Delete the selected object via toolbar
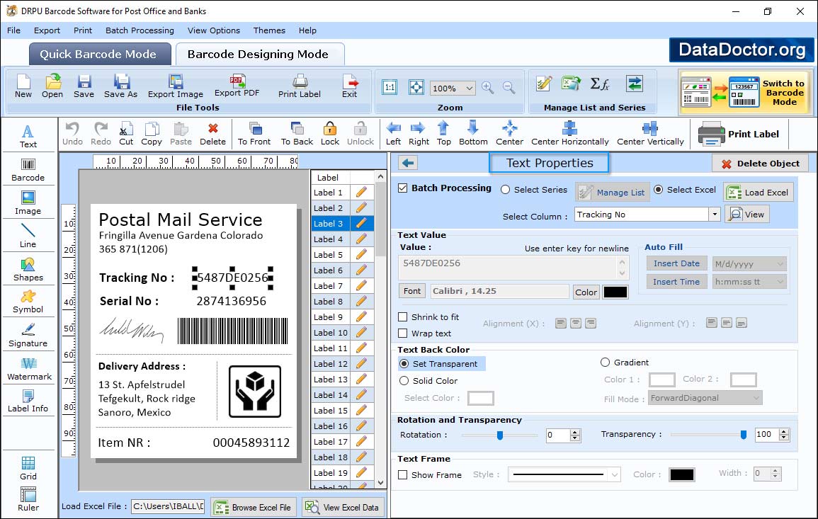 tap(213, 134)
